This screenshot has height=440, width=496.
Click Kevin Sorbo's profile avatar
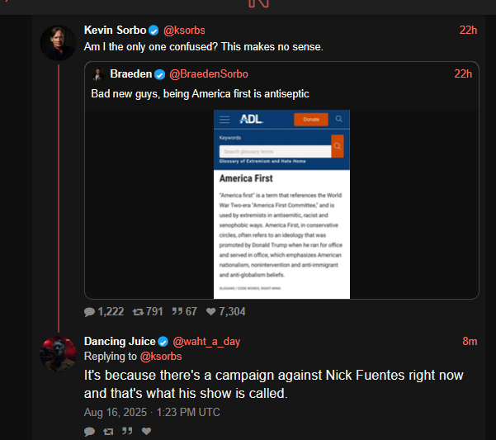[59, 43]
